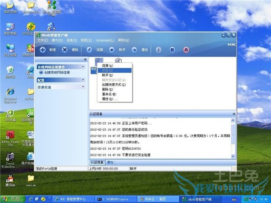The height and width of the screenshot is (203, 271).
Task: Choose 连接(A) in the context menu
Action: 115,65
